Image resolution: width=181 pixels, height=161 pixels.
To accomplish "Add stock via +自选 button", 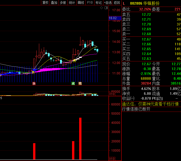I will 108,3.
